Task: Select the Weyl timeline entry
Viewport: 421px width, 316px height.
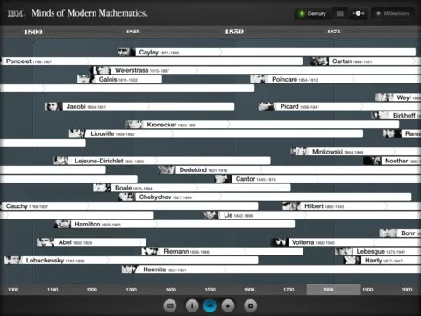Action: click(x=398, y=97)
